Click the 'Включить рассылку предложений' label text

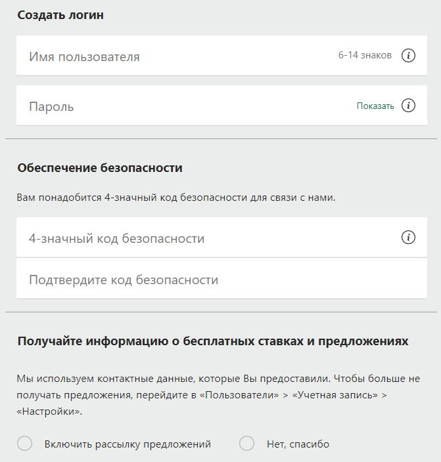point(128,444)
